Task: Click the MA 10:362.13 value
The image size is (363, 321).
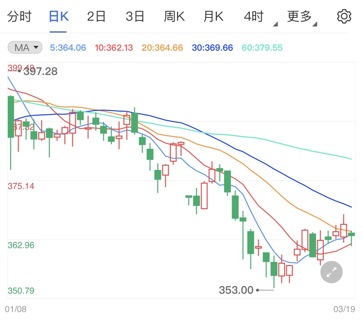Action: 114,48
